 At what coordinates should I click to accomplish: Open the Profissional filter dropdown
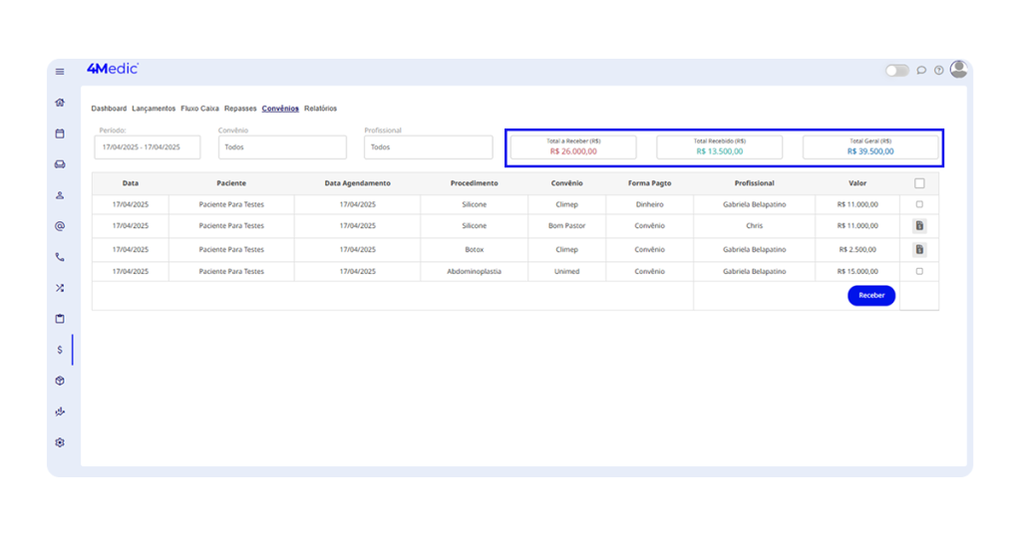429,147
